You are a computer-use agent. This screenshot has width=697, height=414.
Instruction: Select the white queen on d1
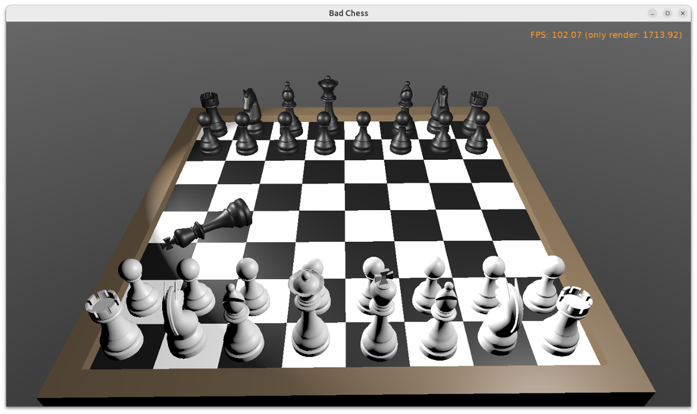pos(310,313)
